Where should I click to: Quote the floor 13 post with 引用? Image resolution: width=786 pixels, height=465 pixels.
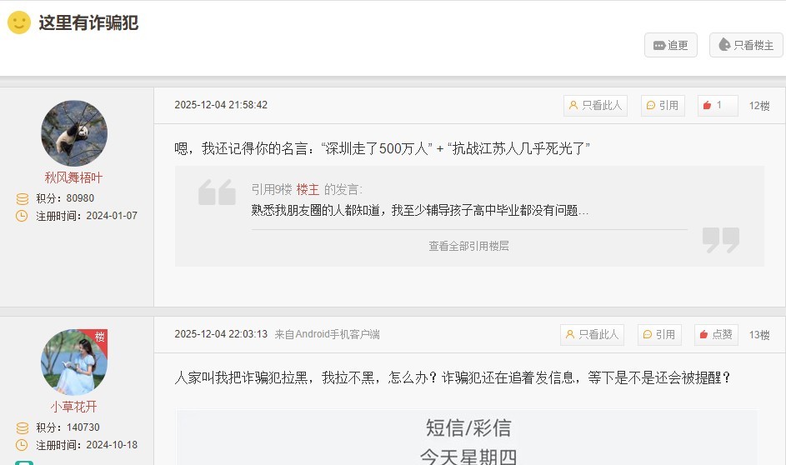point(659,334)
